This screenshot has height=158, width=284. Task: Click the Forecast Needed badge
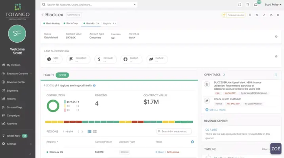234,15
